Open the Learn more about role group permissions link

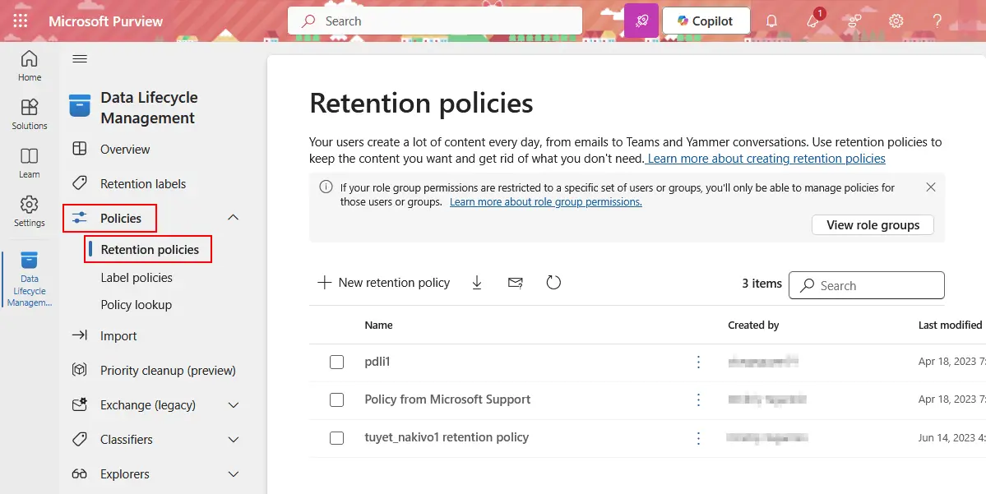(546, 201)
